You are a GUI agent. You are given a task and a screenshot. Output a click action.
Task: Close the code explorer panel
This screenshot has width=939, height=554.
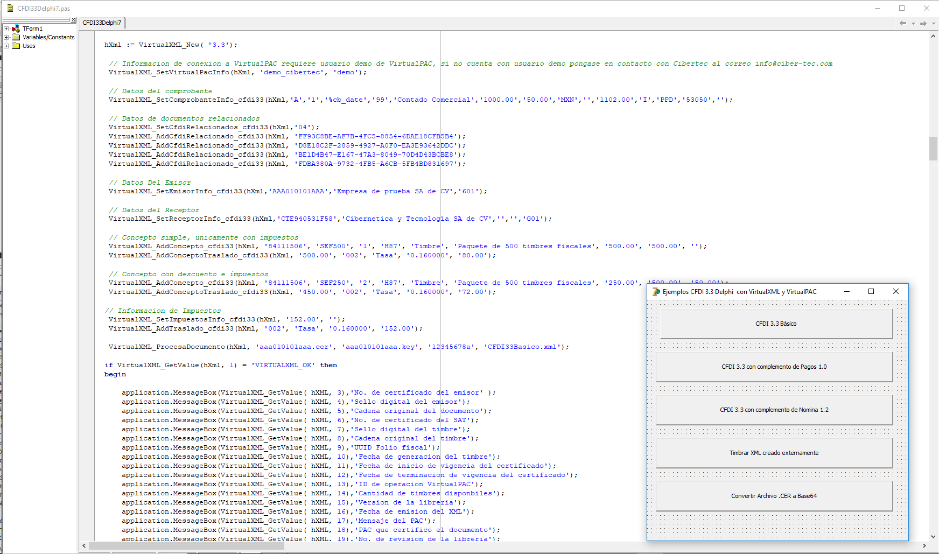point(74,20)
